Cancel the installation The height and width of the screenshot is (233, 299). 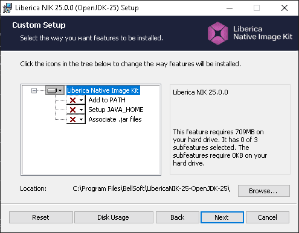point(268,217)
